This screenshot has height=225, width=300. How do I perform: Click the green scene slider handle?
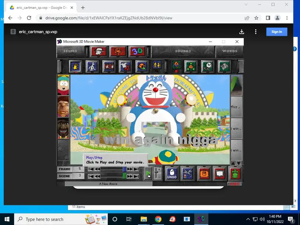coord(125,176)
